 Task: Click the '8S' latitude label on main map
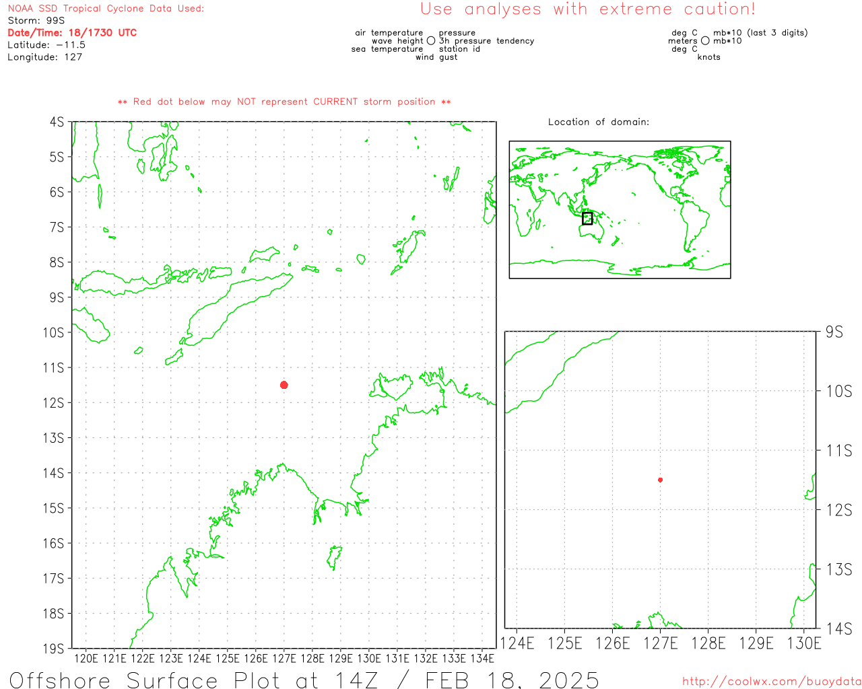click(x=57, y=262)
